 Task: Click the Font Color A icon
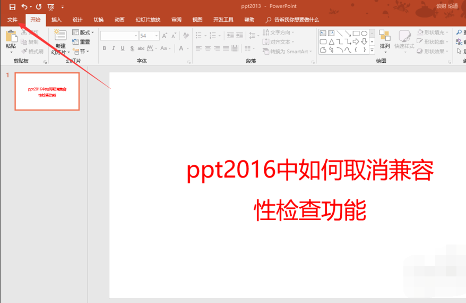[181, 48]
